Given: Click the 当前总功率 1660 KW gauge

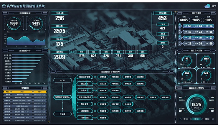Looking at the screenshot, I should (x=14, y=23).
